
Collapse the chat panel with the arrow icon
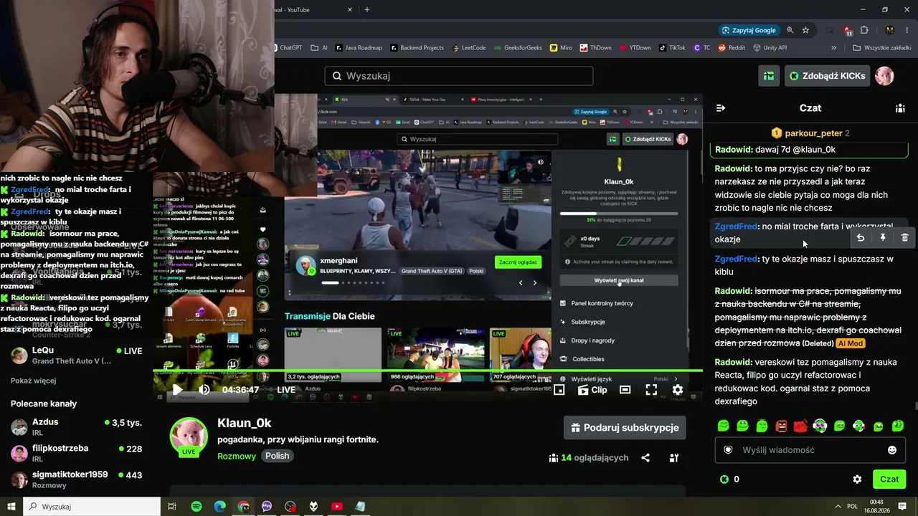pyautogui.click(x=721, y=108)
